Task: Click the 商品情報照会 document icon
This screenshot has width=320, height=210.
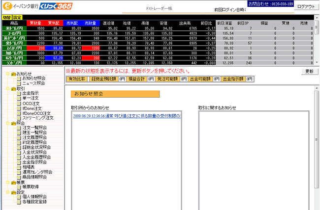Action: 19,177
